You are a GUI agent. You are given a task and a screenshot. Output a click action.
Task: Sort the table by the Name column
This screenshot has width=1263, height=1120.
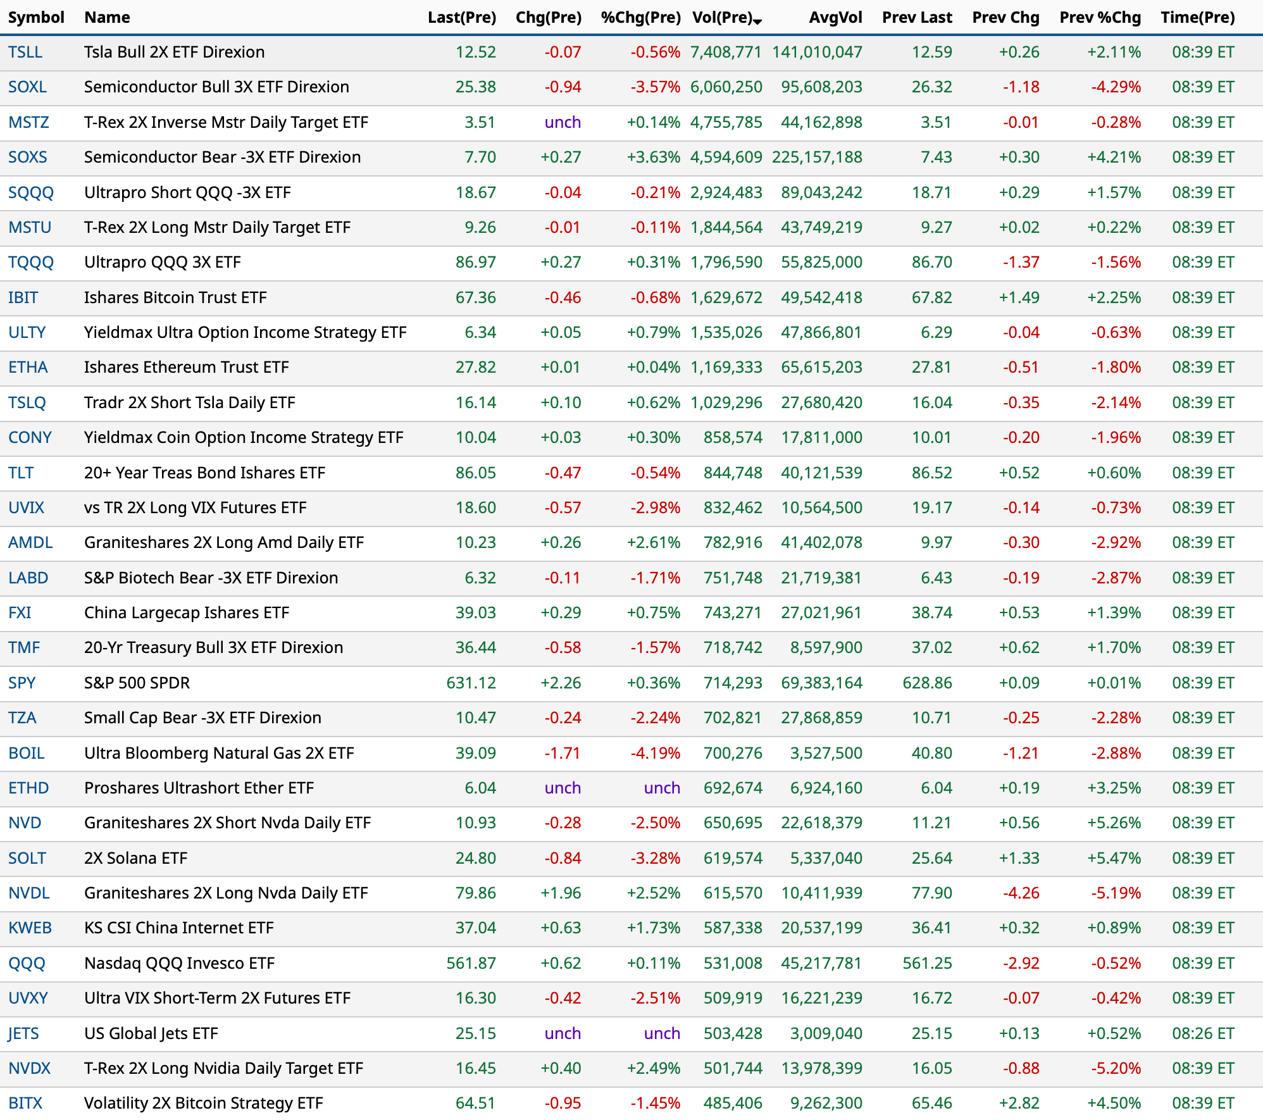click(106, 17)
